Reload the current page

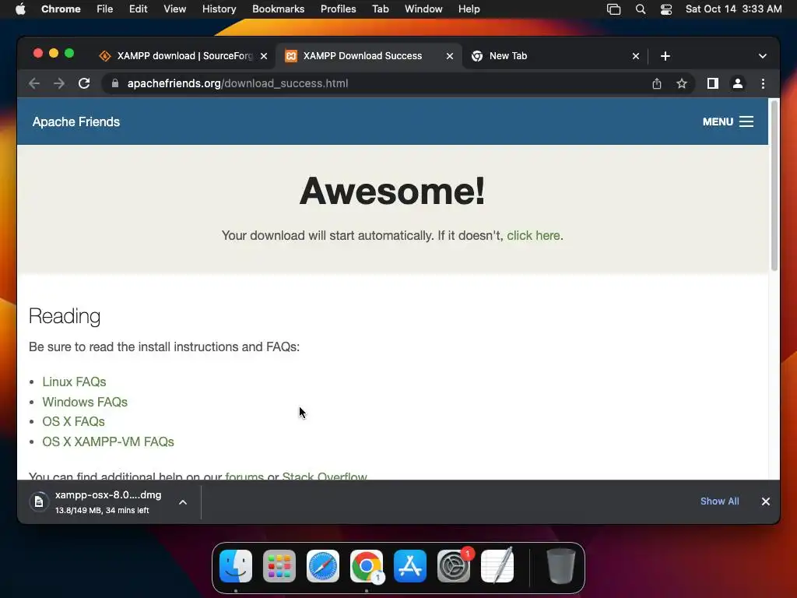tap(84, 83)
